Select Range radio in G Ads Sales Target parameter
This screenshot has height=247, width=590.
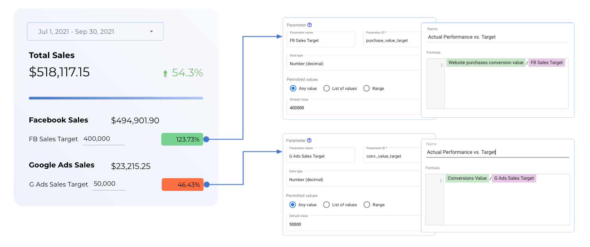click(x=367, y=204)
